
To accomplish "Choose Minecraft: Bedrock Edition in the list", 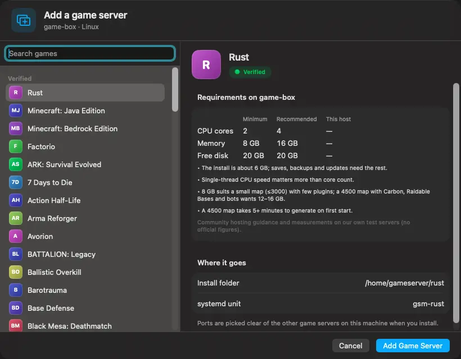I will (x=85, y=128).
